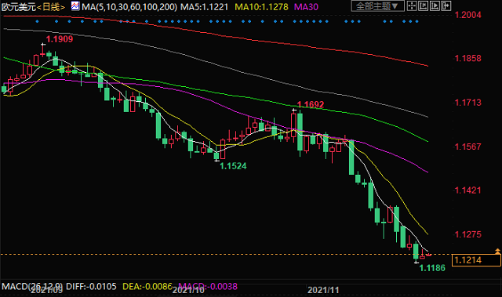
Task: Click the small arrow above the price tag
Action: coord(497,251)
